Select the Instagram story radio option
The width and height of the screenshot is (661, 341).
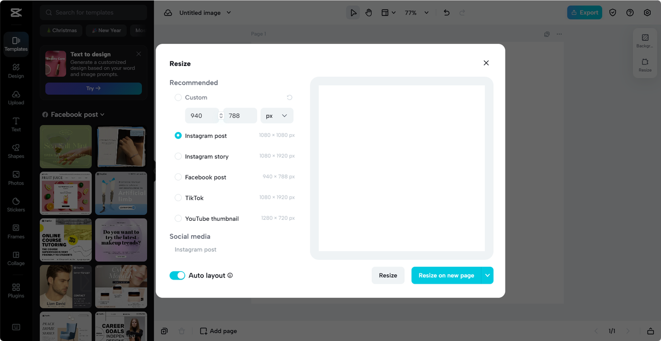[178, 156]
